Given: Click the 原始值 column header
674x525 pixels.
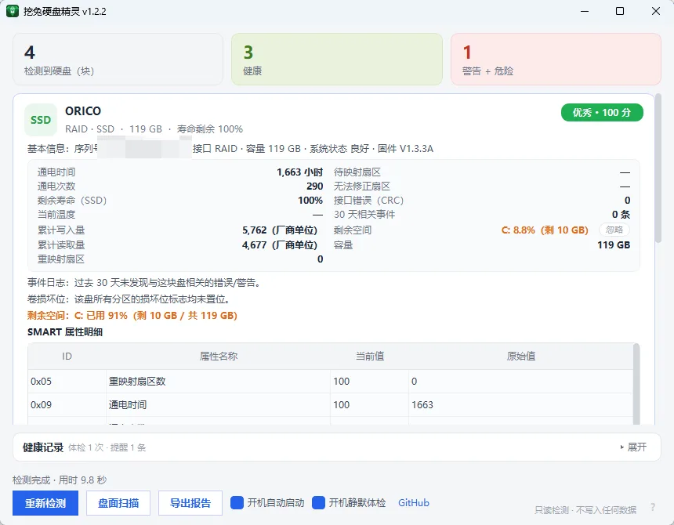Looking at the screenshot, I should (x=521, y=357).
